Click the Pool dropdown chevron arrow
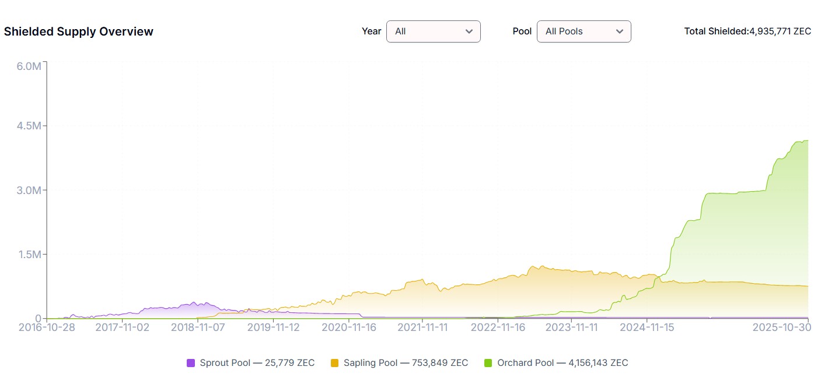Screen dimensions: 821x377 (x=620, y=31)
